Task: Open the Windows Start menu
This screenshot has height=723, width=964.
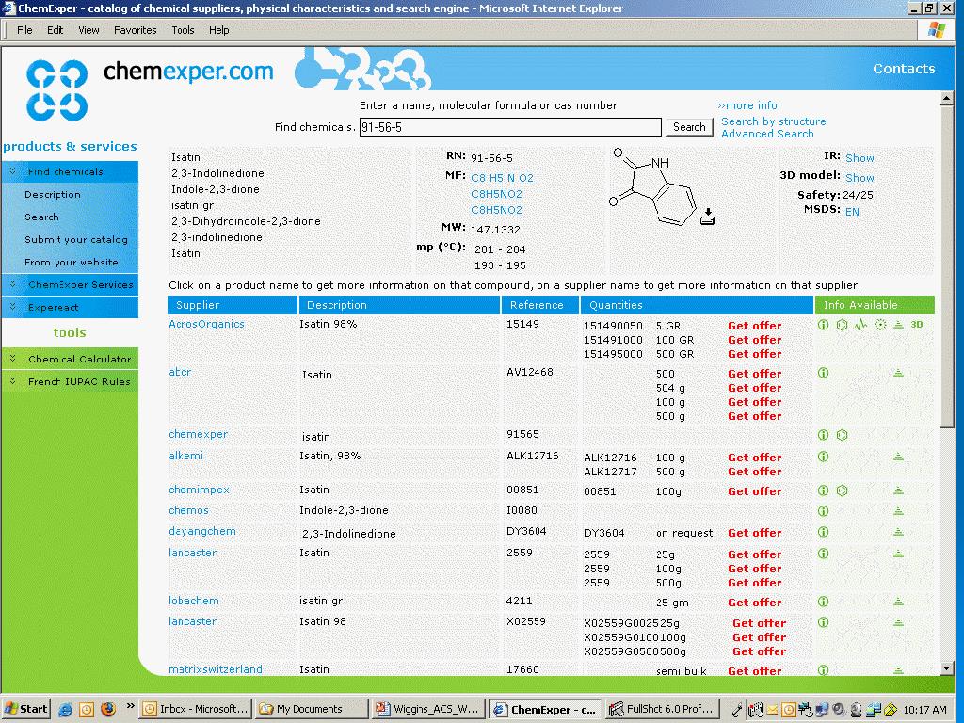Action: (x=25, y=709)
